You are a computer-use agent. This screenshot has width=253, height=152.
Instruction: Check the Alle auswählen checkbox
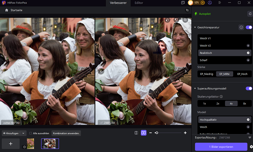point(30,133)
